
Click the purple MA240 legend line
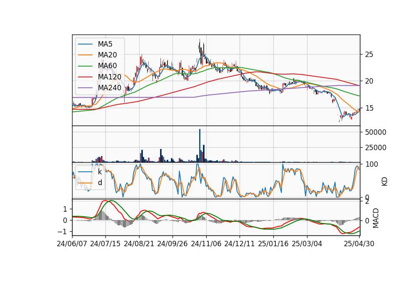pyautogui.click(x=85, y=88)
